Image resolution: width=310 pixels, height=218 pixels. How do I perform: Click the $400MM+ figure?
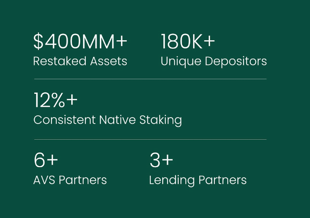pos(80,42)
